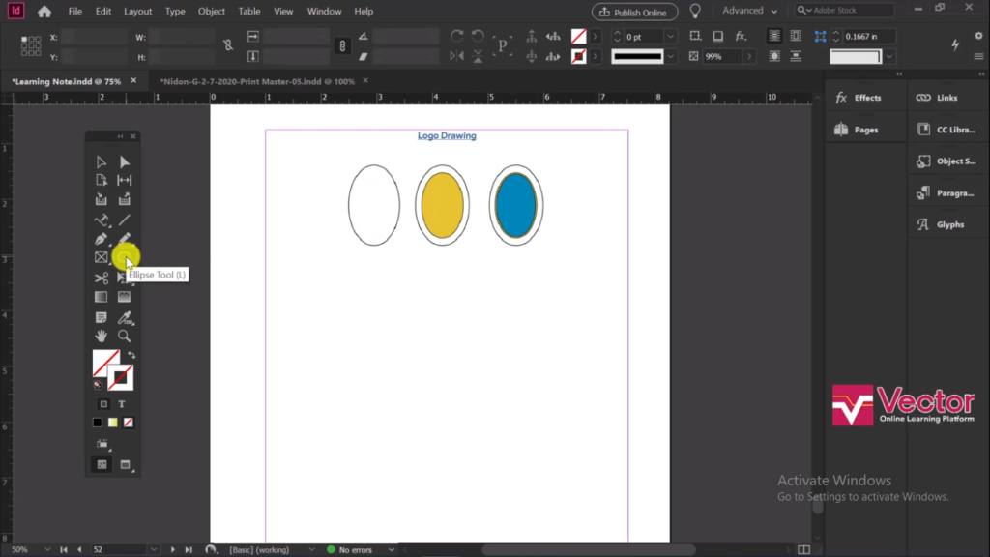Open the Advanced workspace dropdown
This screenshot has height=557, width=990.
tap(749, 11)
